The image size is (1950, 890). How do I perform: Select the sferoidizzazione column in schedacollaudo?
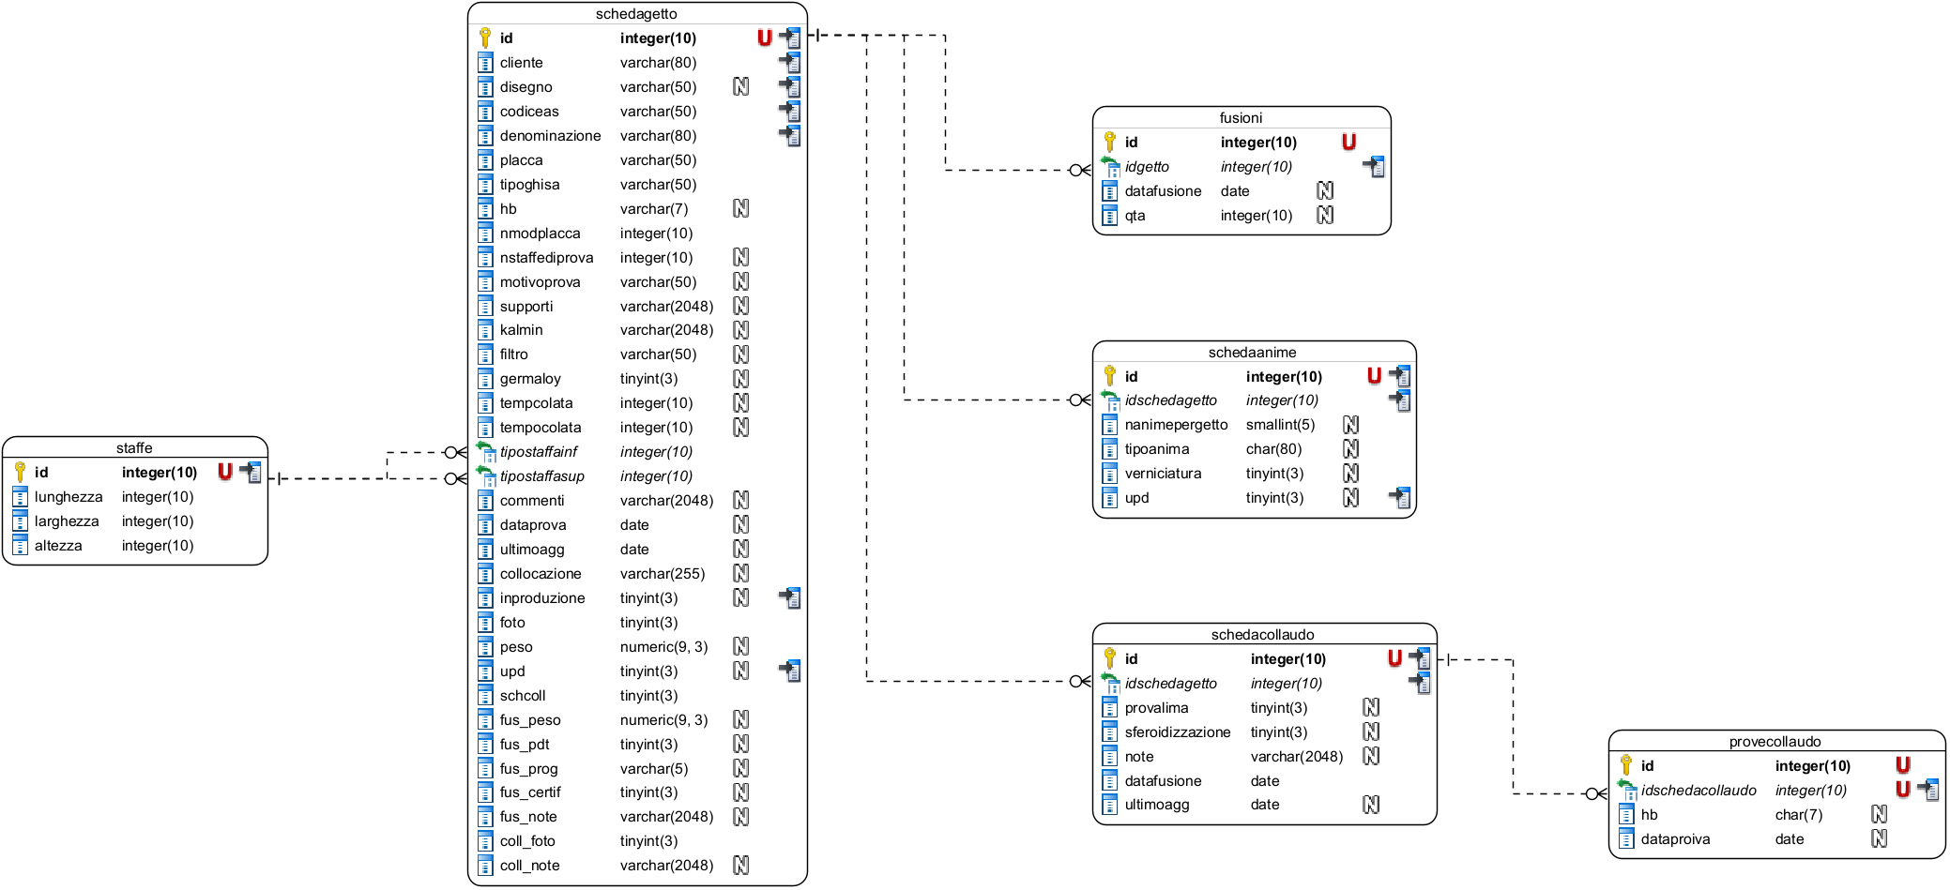(1264, 732)
